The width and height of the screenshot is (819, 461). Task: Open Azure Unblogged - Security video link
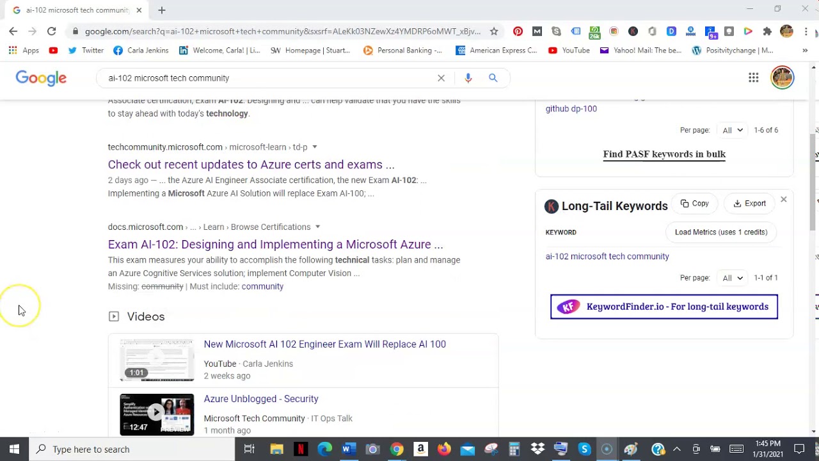point(261,399)
